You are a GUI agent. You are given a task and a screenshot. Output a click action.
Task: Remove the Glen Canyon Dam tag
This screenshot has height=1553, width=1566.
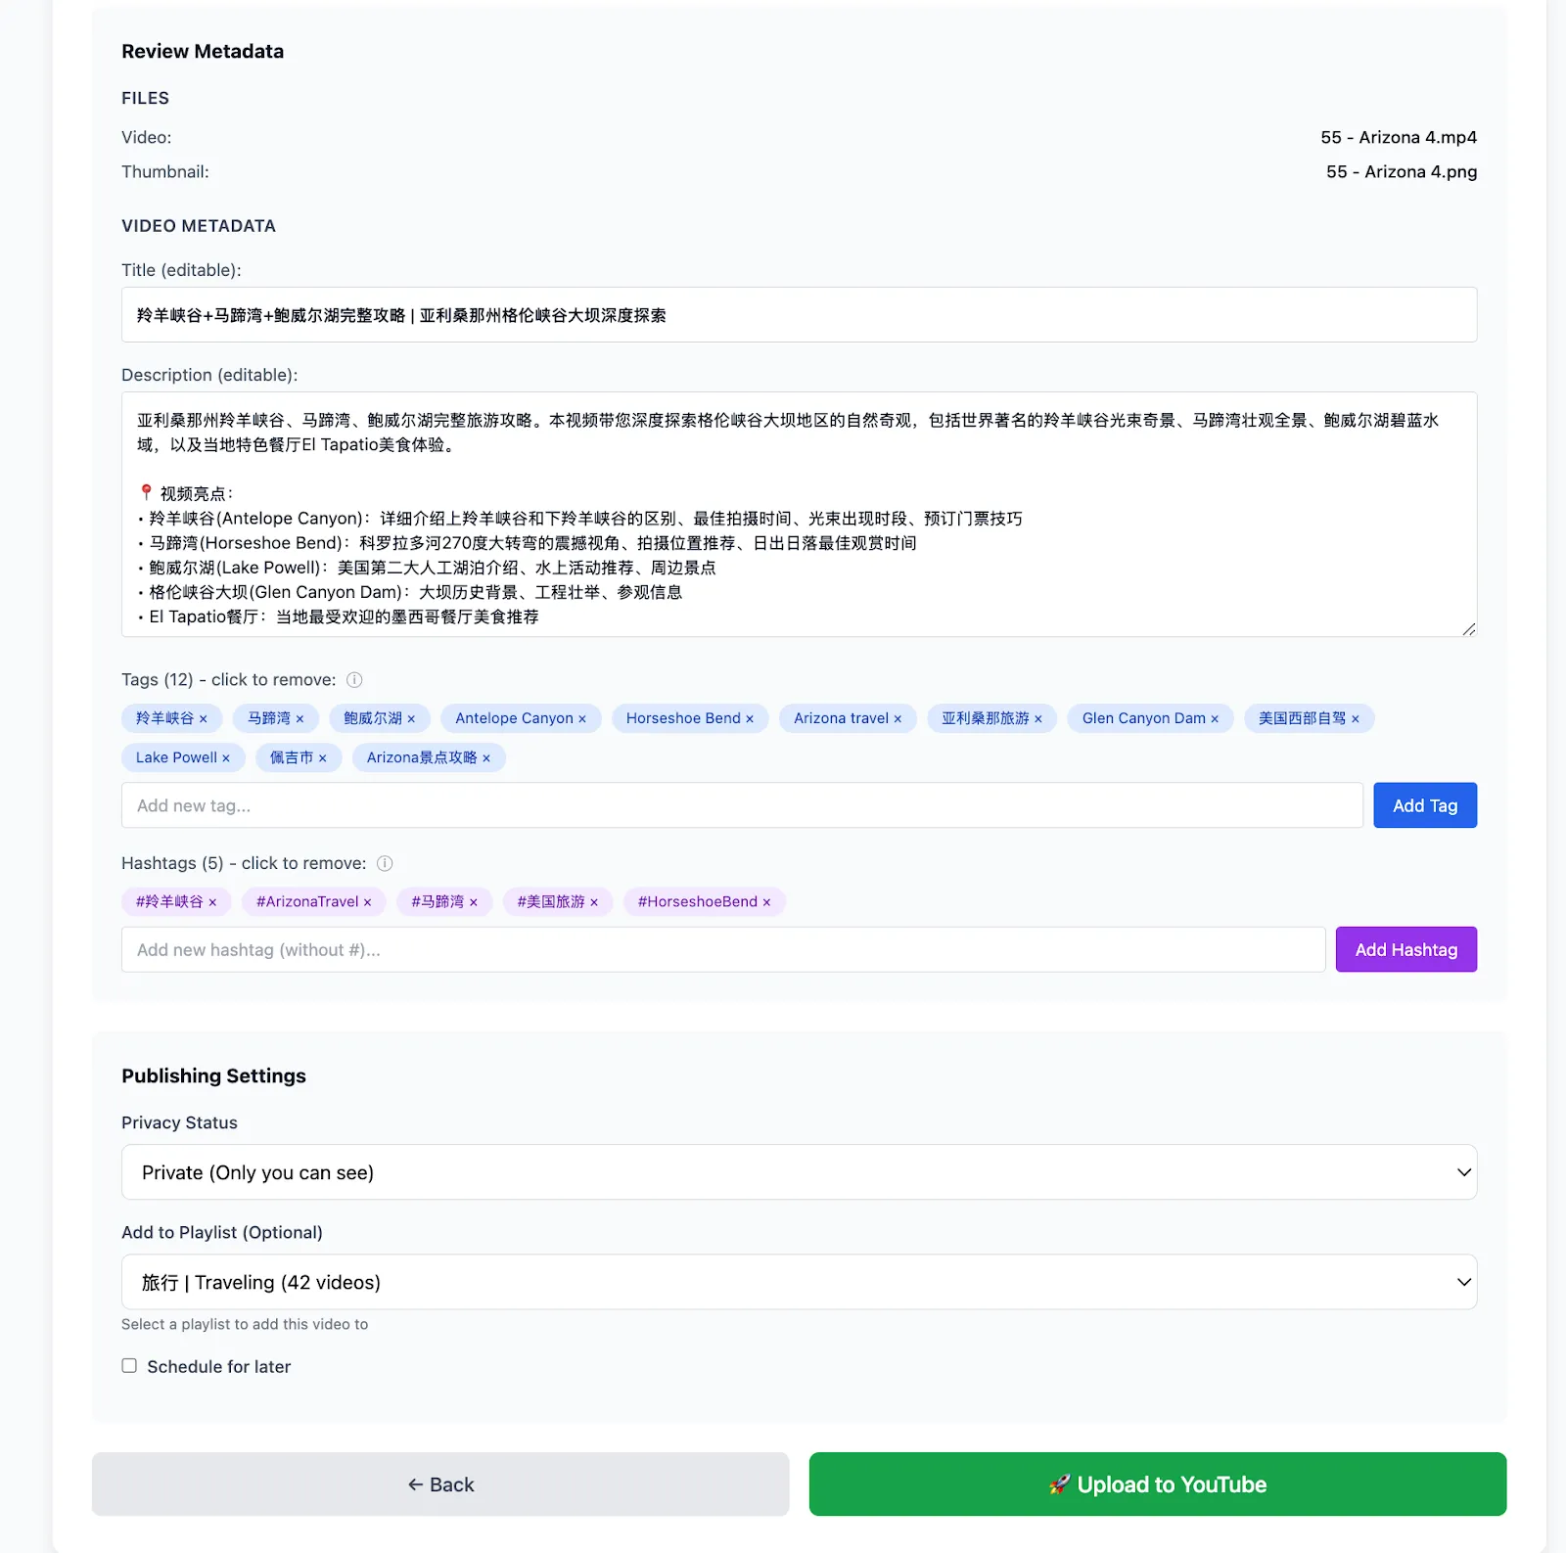coord(1151,718)
